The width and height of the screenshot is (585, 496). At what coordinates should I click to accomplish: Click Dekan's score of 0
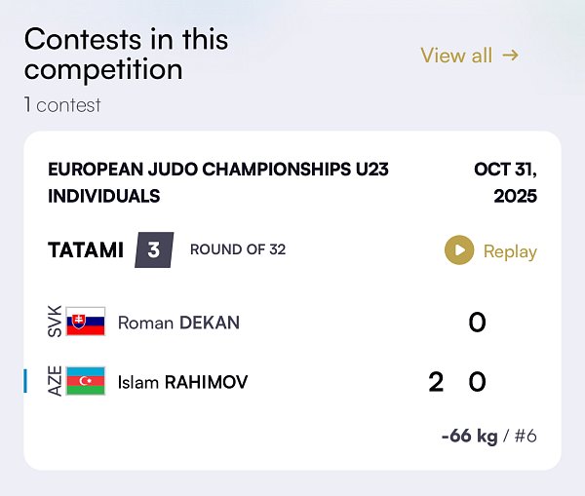point(477,323)
